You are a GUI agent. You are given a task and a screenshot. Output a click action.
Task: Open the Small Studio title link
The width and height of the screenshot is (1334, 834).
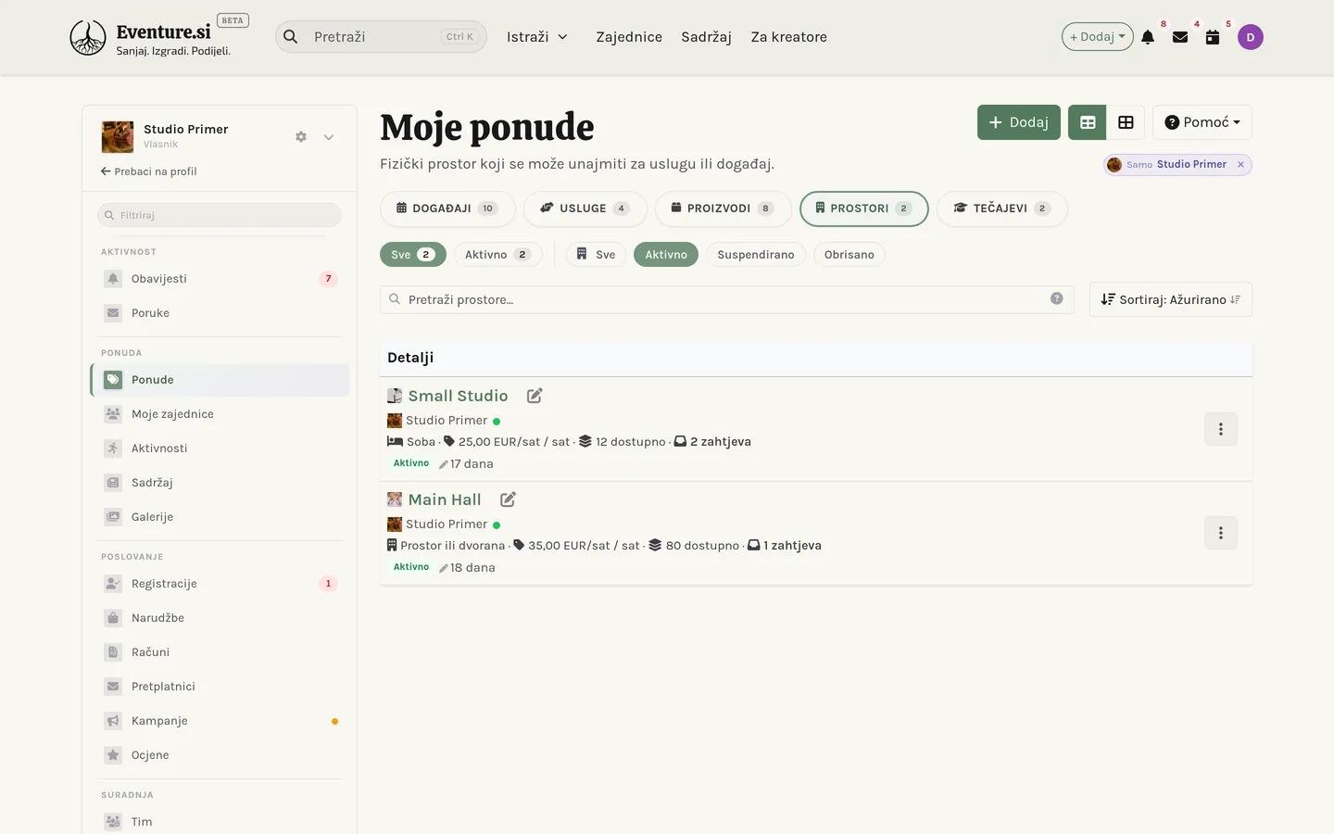458,396
